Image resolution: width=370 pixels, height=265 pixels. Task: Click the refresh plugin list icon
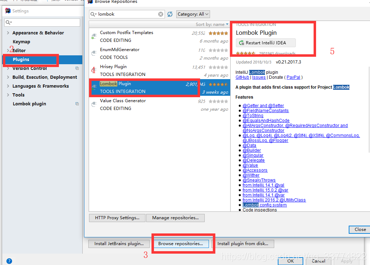point(170,14)
